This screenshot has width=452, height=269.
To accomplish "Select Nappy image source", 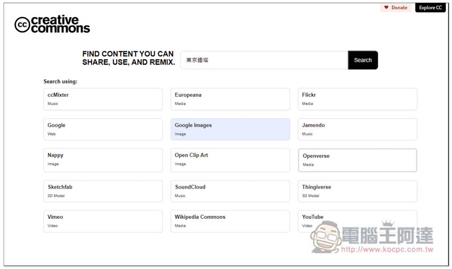I will click(x=103, y=160).
